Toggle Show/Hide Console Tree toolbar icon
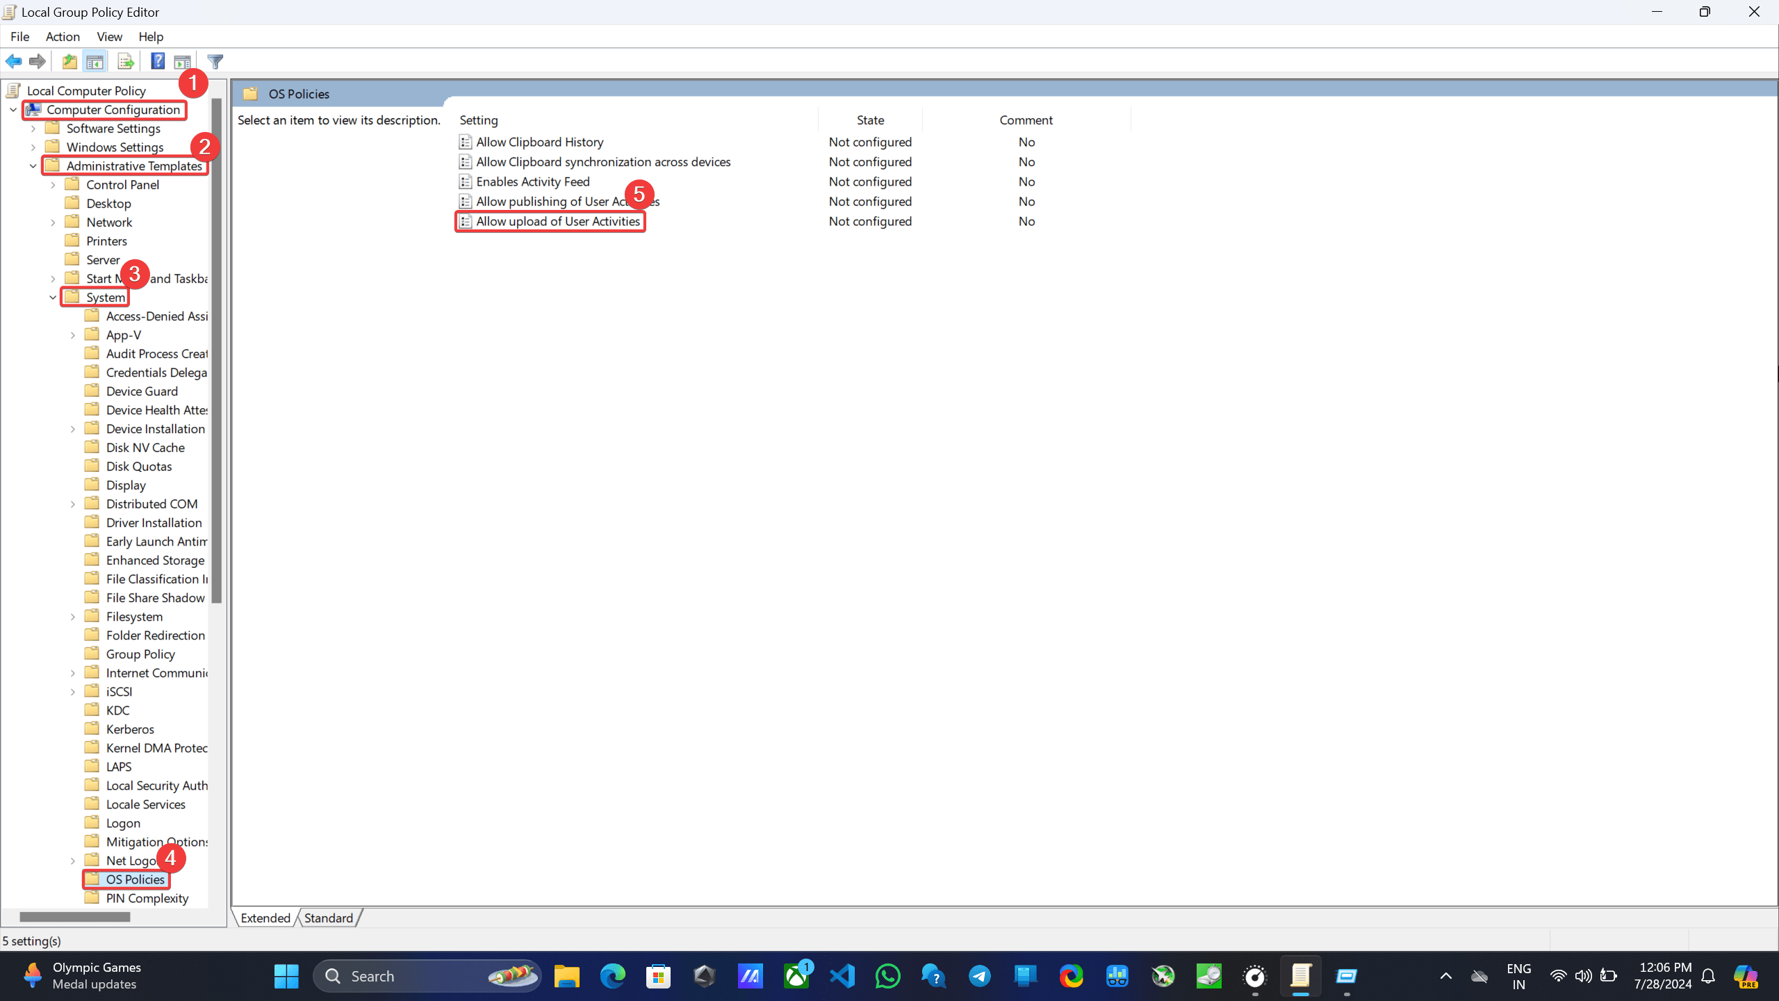The image size is (1779, 1001). click(x=95, y=61)
